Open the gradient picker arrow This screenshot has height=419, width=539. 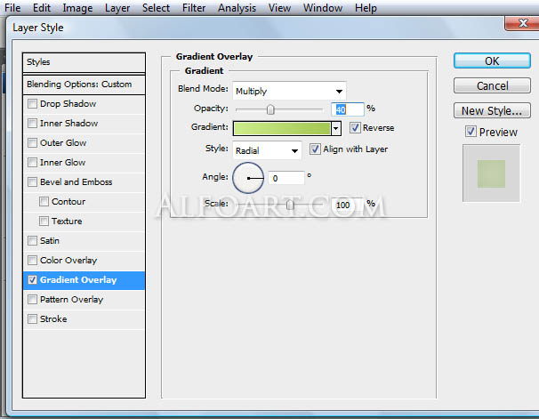(x=336, y=129)
